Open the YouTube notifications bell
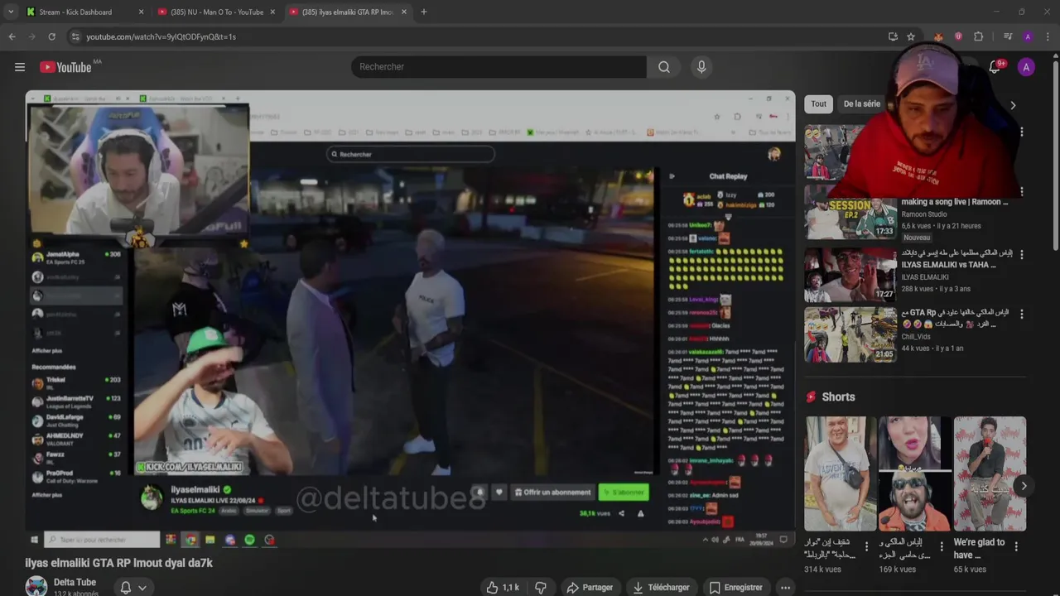The width and height of the screenshot is (1060, 596). click(995, 68)
